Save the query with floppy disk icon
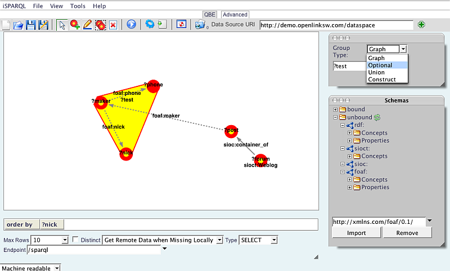The image size is (450, 271). pos(31,25)
